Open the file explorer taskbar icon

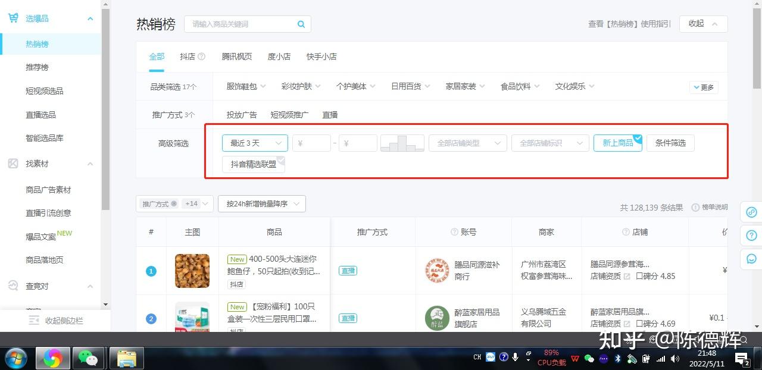[x=126, y=358]
